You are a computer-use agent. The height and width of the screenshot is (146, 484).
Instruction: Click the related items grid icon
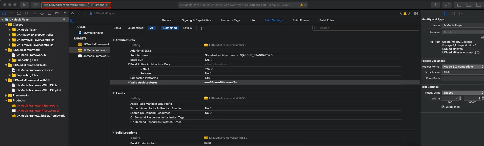(x=73, y=13)
